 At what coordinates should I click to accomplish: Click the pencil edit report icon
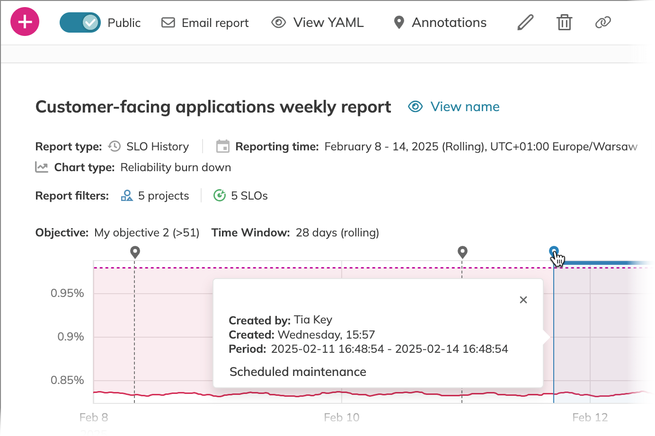[525, 22]
